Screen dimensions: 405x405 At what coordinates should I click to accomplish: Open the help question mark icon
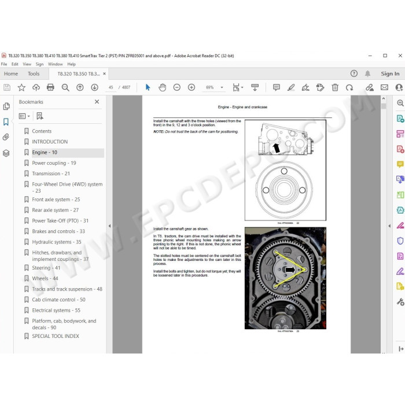(354, 73)
